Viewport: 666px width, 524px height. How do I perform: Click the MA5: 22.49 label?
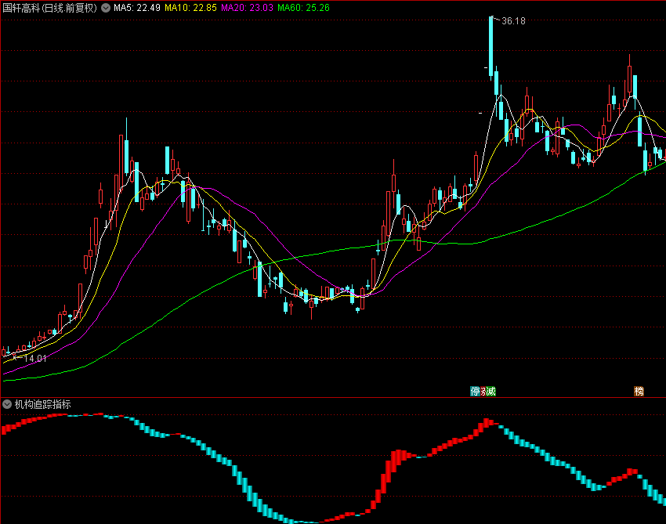tap(137, 8)
